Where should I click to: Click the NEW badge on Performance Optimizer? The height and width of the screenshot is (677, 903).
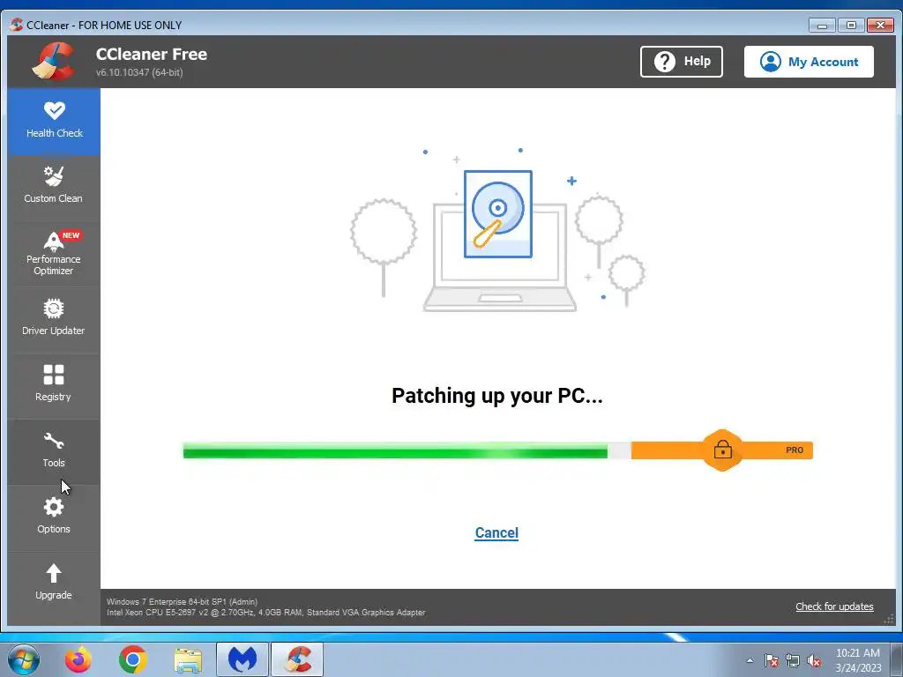point(71,235)
